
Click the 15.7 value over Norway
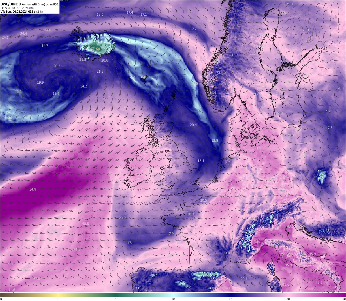click(x=235, y=55)
